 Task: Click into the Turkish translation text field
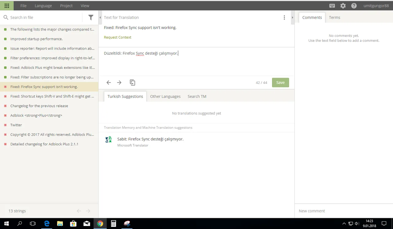[196, 61]
